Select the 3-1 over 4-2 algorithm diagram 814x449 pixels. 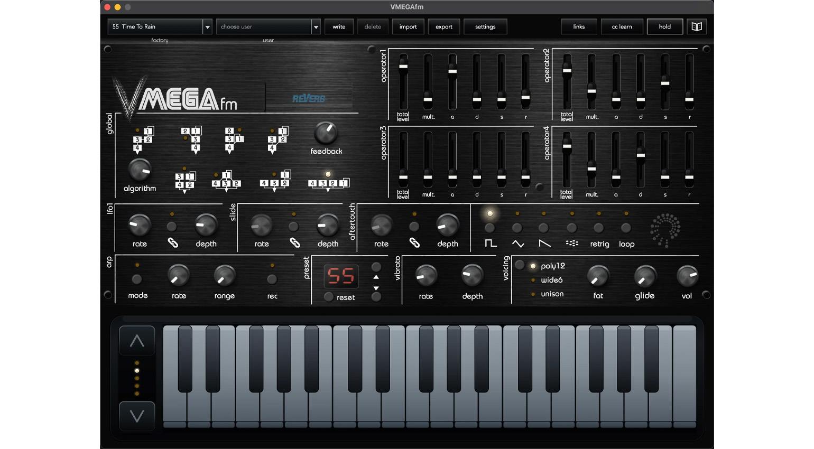coord(185,182)
